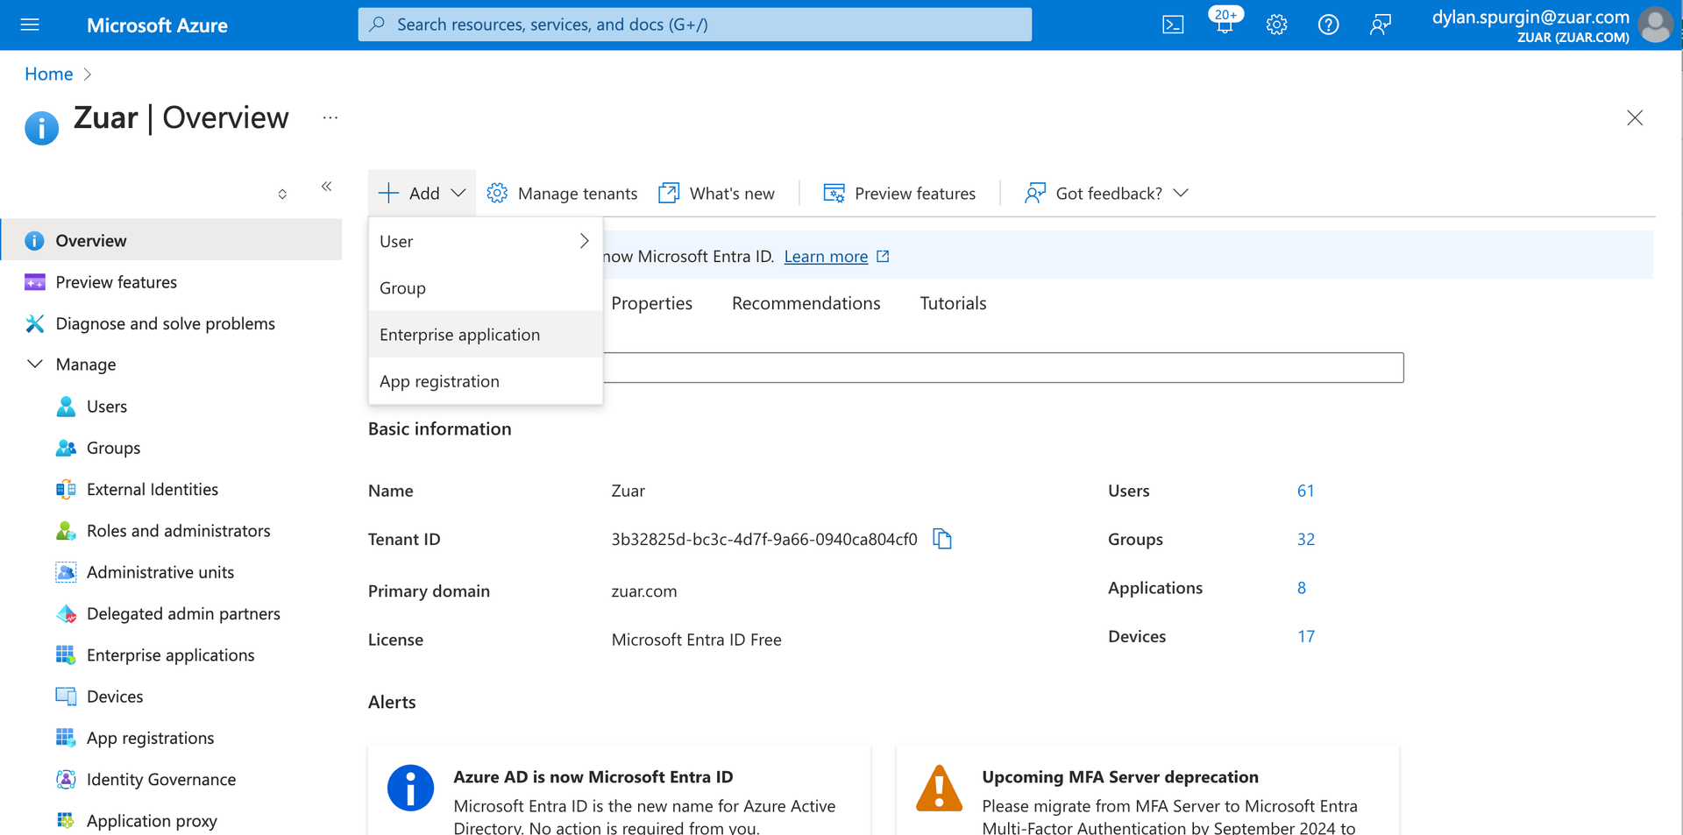The height and width of the screenshot is (835, 1683).
Task: Select Overview in the sidebar
Action: (172, 240)
